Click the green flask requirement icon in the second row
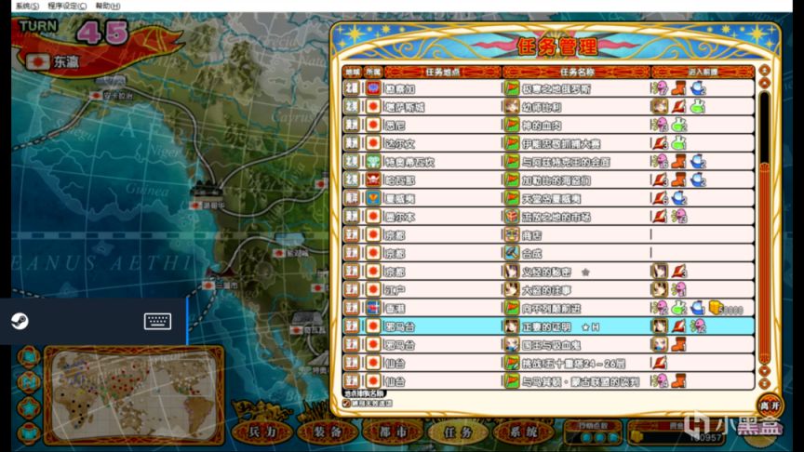This screenshot has width=804, height=452. point(697,107)
